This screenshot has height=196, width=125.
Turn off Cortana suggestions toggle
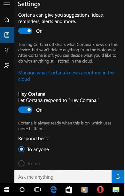[x=25, y=31]
